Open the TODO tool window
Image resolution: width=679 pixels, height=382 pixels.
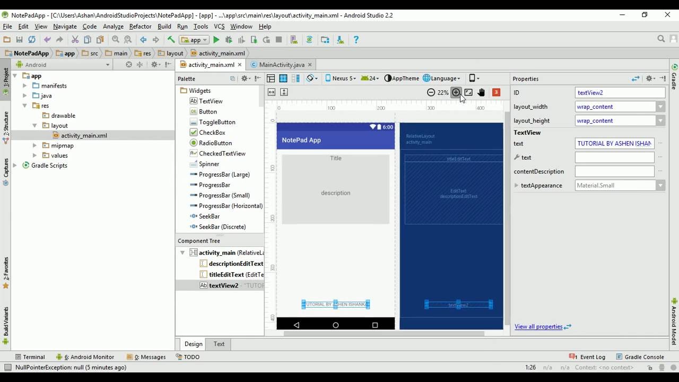187,357
